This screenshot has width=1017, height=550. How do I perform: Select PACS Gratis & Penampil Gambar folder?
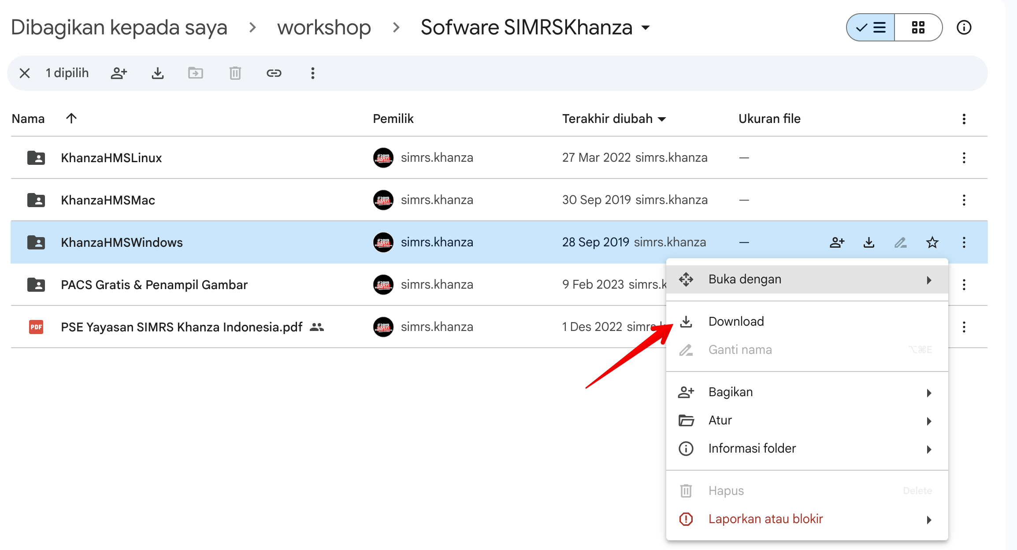coord(154,285)
